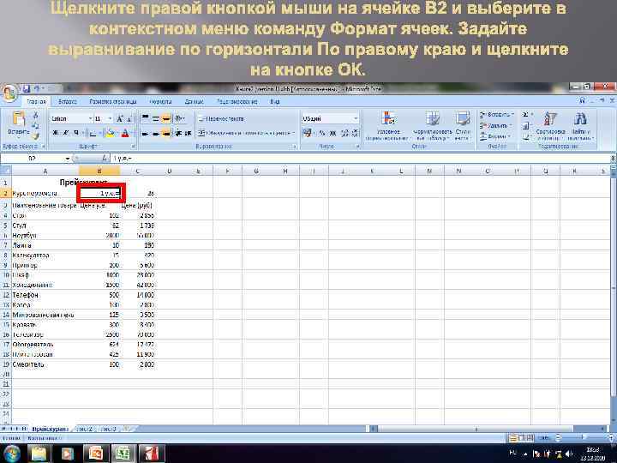The height and width of the screenshot is (463, 617).
Task: Center text horizontally
Action: [x=156, y=134]
